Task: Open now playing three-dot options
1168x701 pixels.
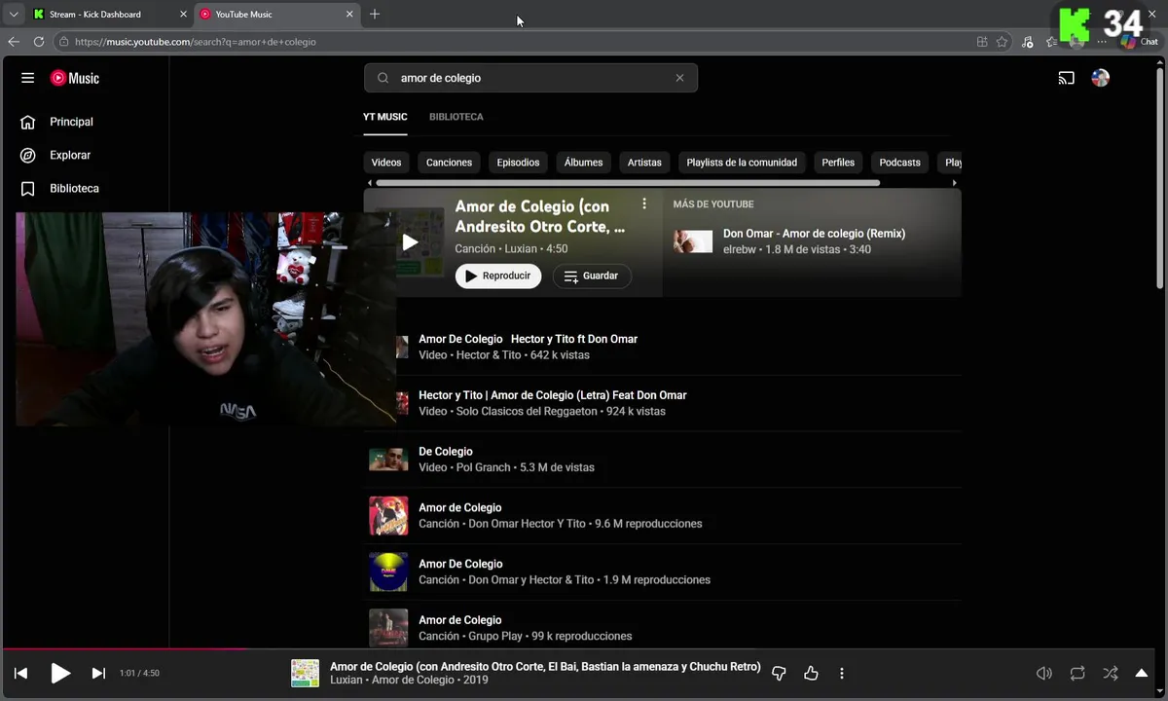Action: pos(842,673)
